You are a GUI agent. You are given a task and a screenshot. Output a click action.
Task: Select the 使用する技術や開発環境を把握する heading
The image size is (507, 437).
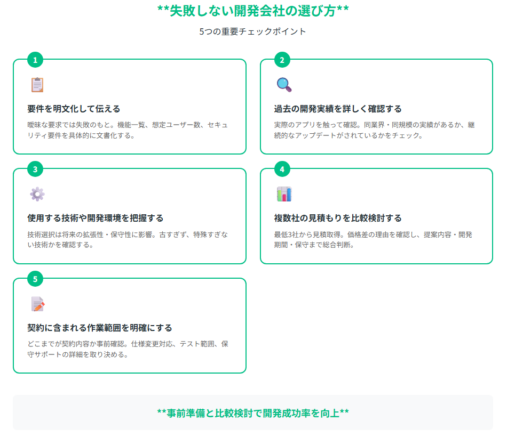click(95, 218)
